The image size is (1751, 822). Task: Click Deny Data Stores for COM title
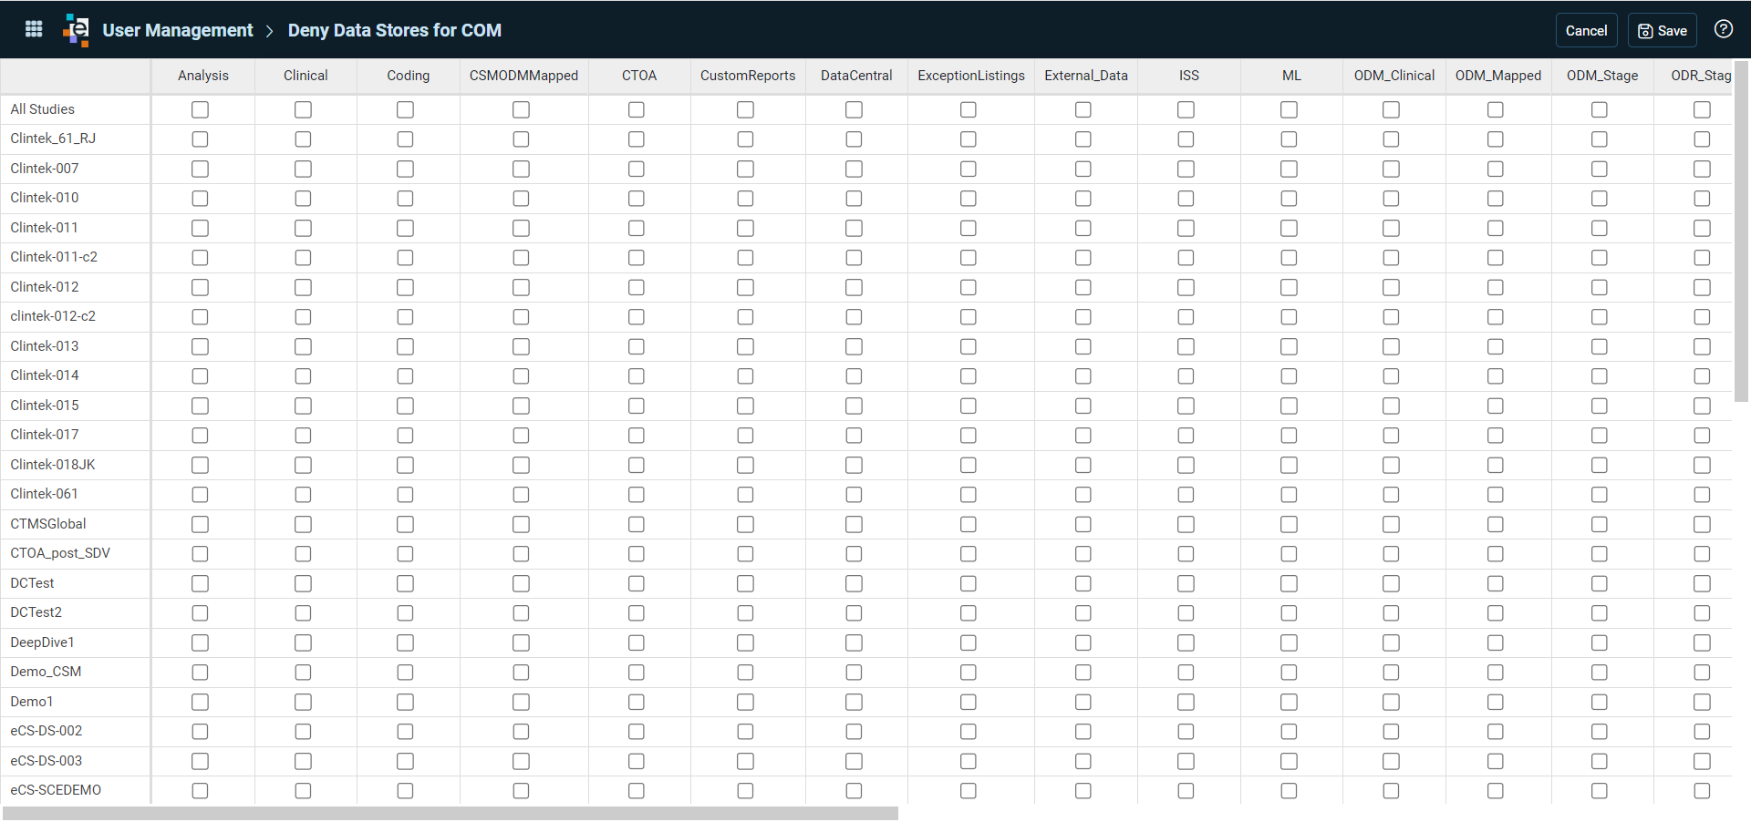coord(394,30)
